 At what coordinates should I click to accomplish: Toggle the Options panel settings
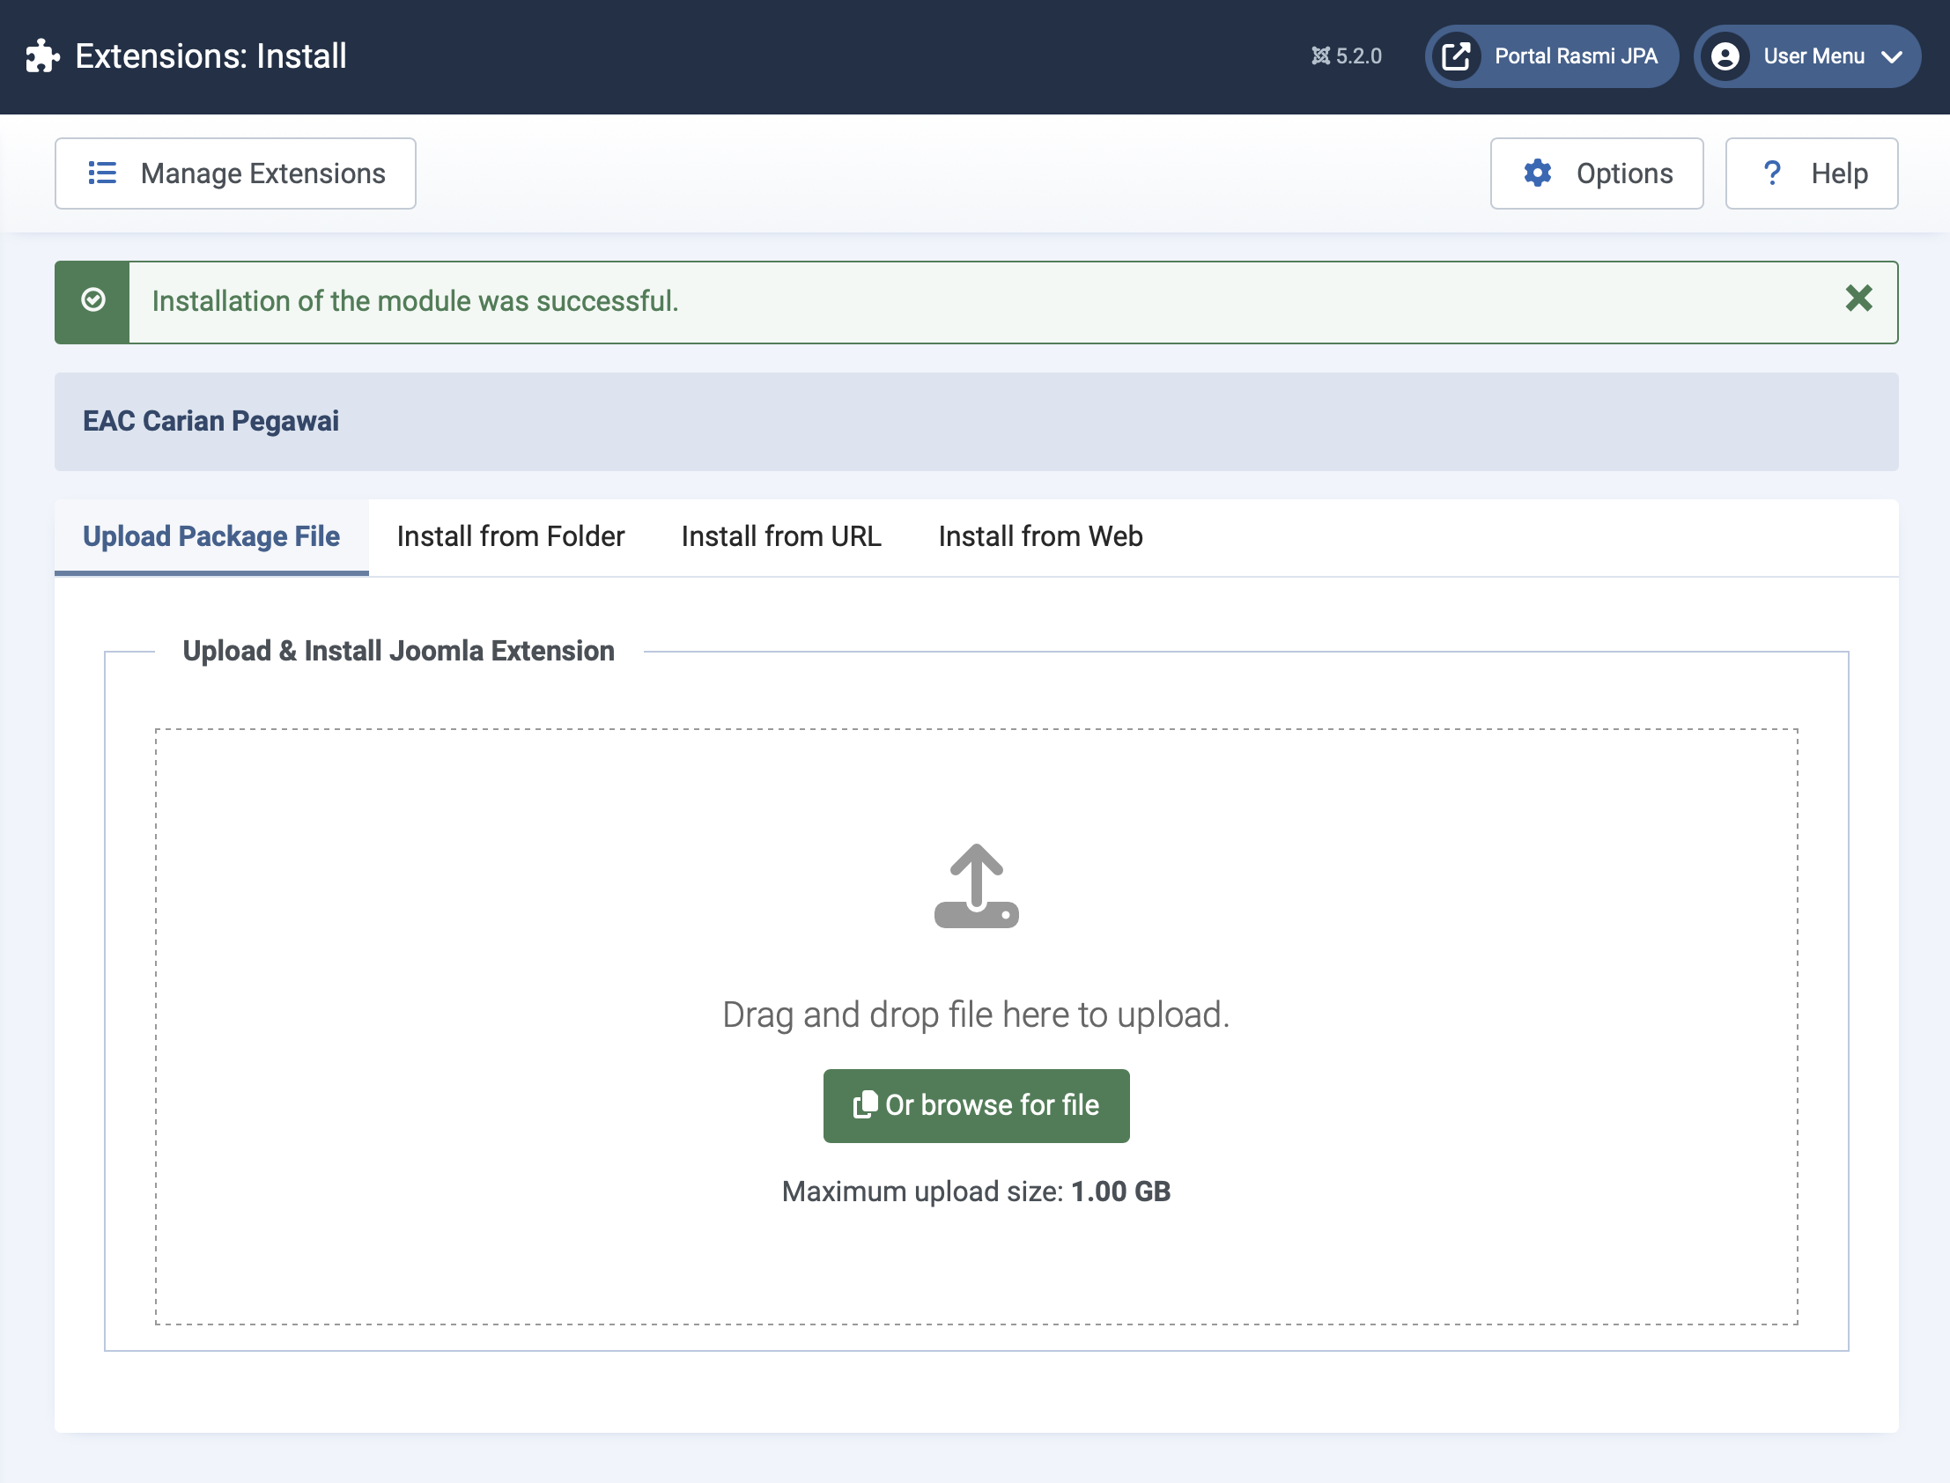click(1597, 173)
